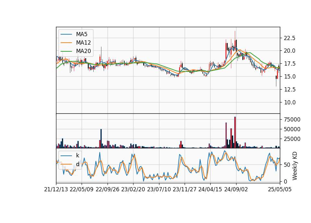Viewport: 311px width, 223px height.
Task: Click the 17.5 price axis label
Action: click(290, 64)
